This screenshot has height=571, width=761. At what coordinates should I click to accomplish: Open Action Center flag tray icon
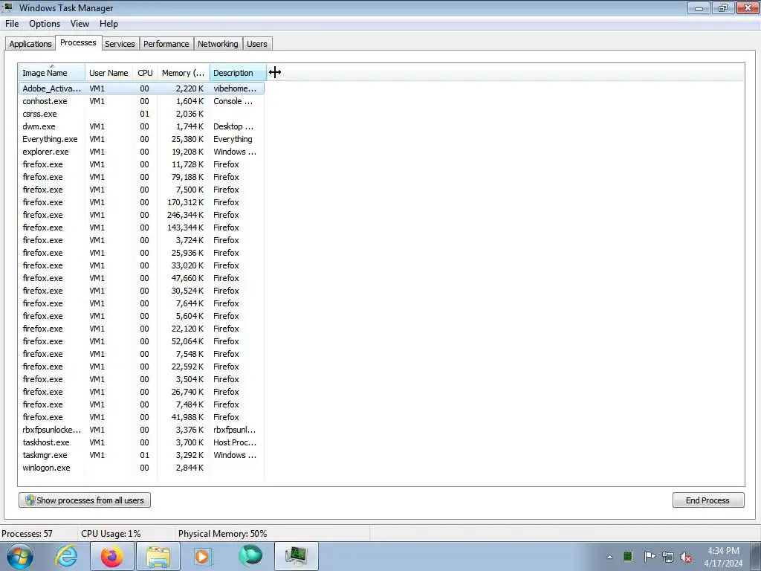[649, 556]
